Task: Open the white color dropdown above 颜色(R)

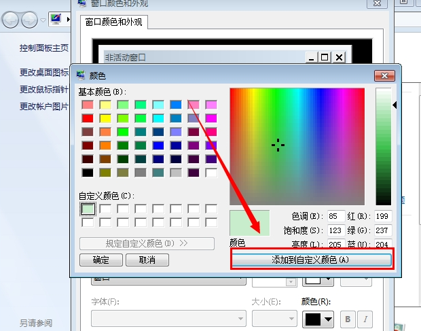Action: [318, 279]
